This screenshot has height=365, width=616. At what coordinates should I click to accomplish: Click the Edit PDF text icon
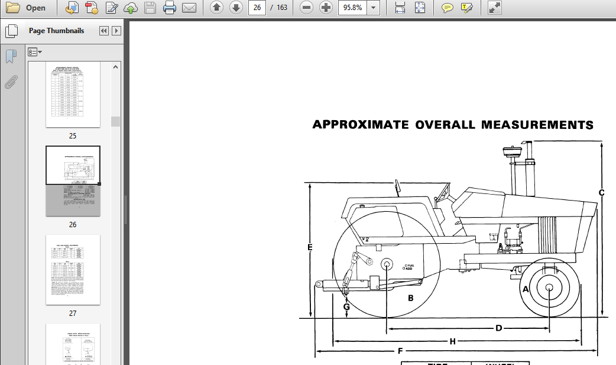112,8
